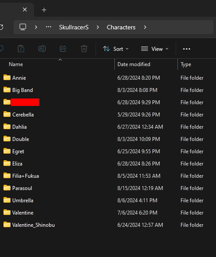
Task: Click folder icon next to Eliza
Action: [x=7, y=163]
